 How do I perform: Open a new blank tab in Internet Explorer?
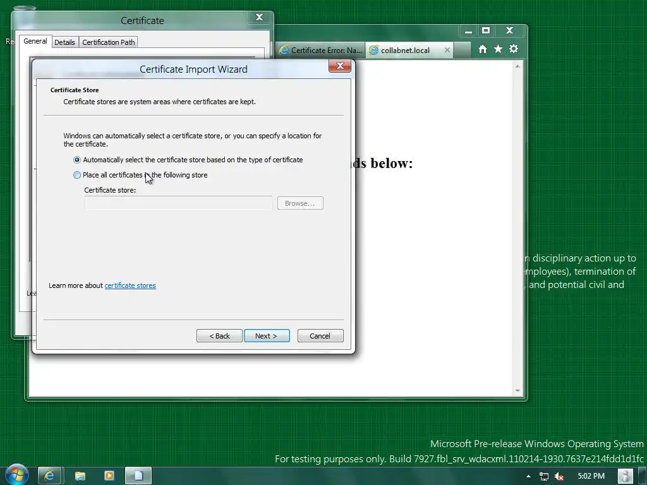[x=462, y=51]
